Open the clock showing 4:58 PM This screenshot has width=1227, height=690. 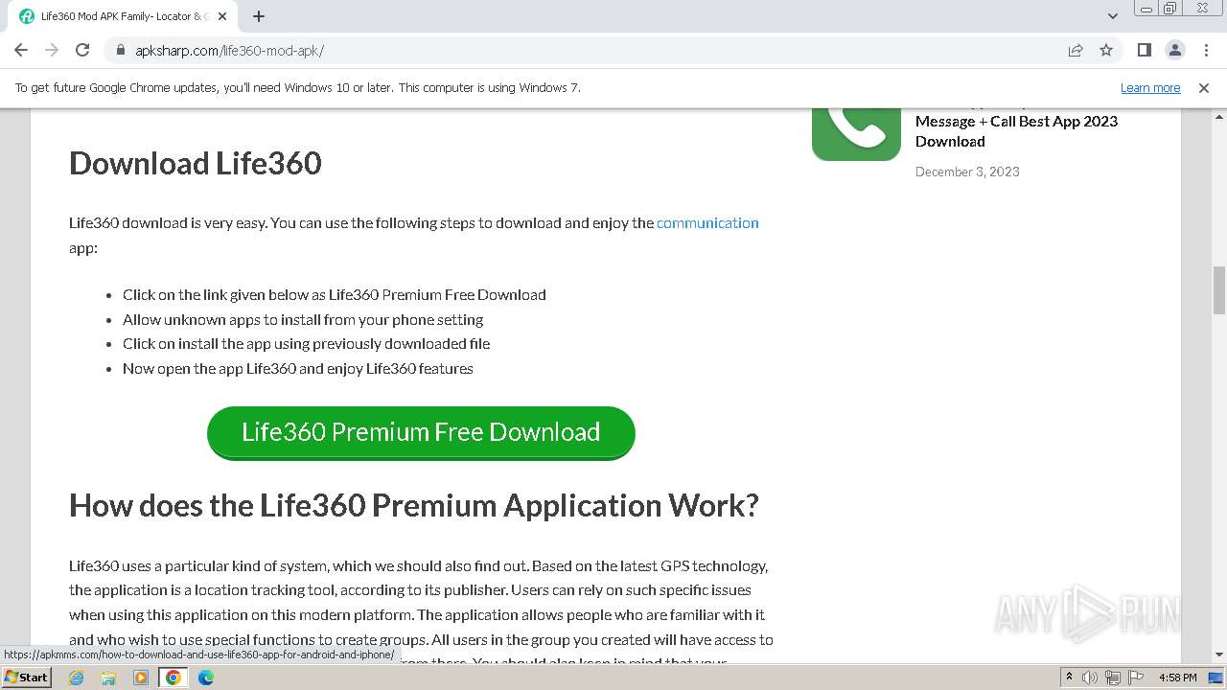tap(1177, 678)
